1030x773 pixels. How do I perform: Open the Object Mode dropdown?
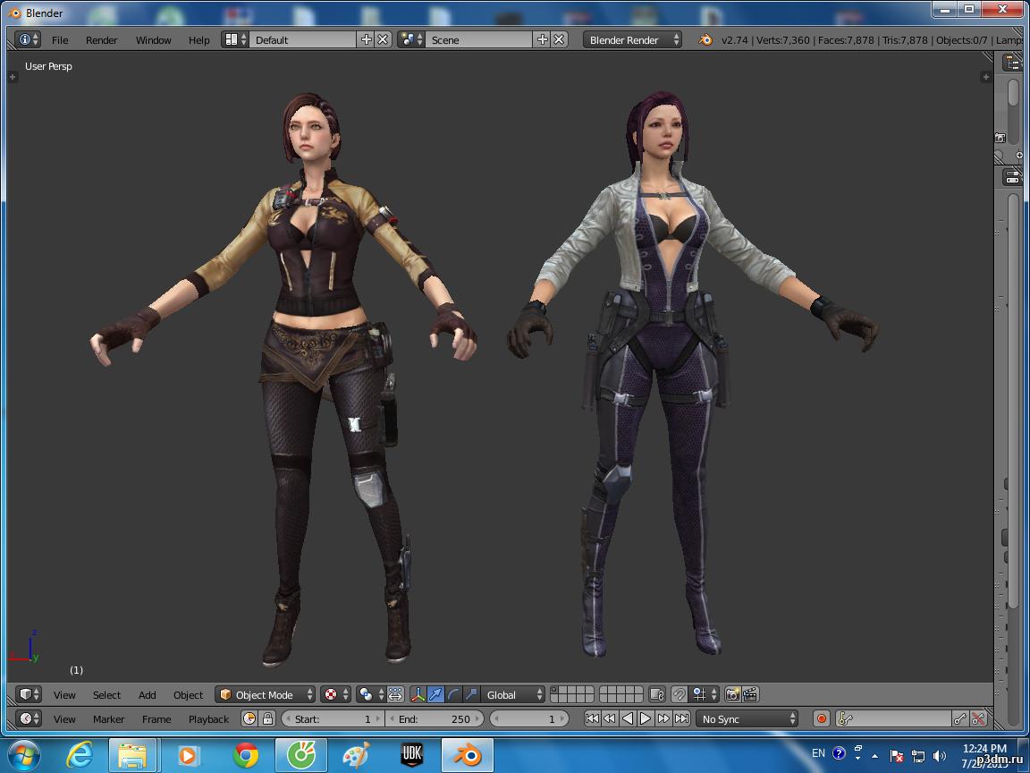click(266, 695)
